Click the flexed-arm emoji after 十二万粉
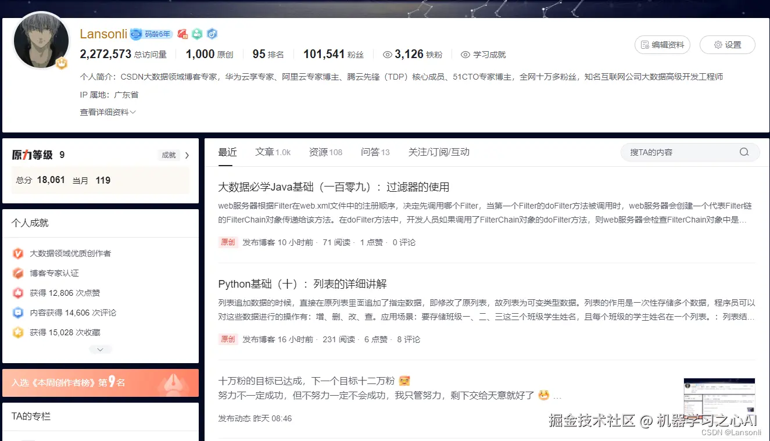 (x=405, y=381)
